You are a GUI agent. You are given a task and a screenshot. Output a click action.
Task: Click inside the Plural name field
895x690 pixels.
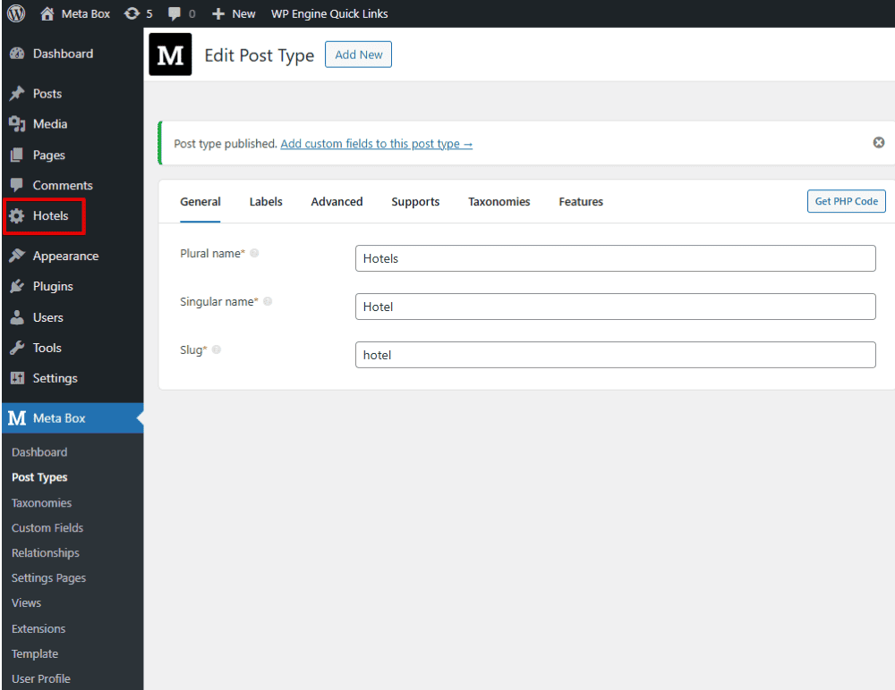coord(615,258)
